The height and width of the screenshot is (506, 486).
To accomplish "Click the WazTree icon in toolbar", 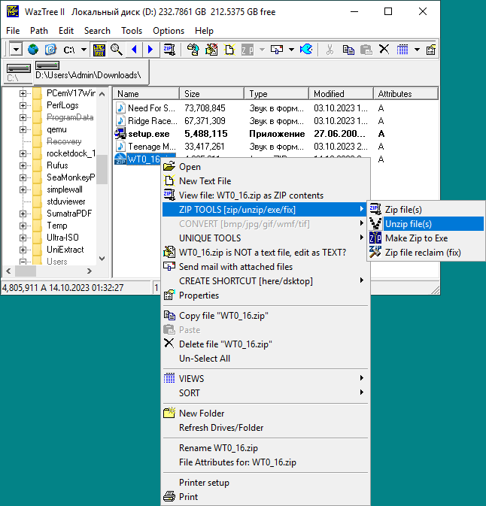I will (99, 50).
